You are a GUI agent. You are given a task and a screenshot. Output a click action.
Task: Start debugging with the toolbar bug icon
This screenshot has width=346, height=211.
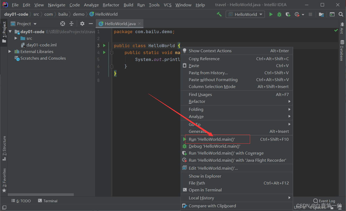coord(279,14)
